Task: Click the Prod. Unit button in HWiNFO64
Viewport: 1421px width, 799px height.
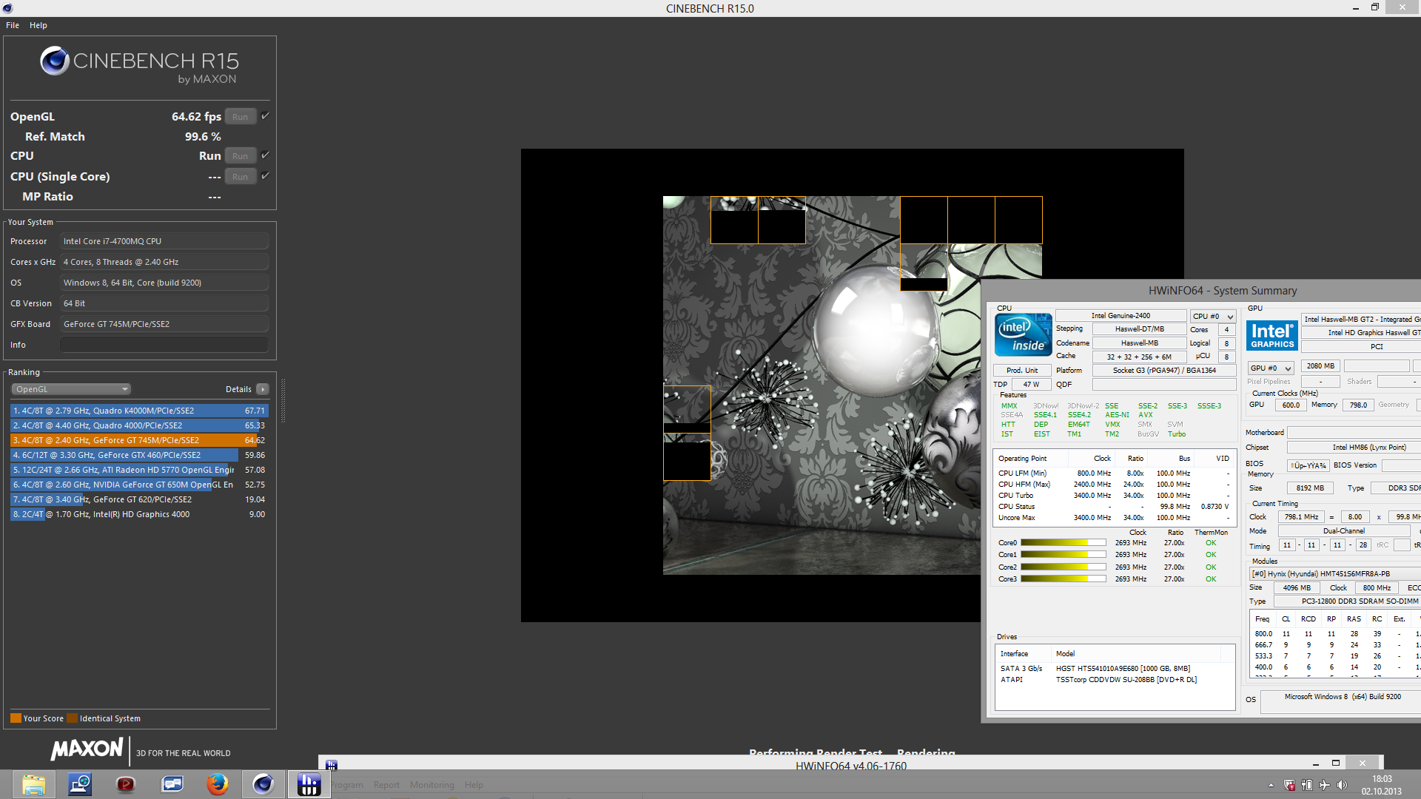Action: 1022,371
